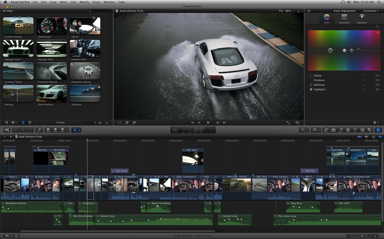Toggle skimming in the timeline corner
Viewport: 384px width, 239px height.
[x=359, y=136]
